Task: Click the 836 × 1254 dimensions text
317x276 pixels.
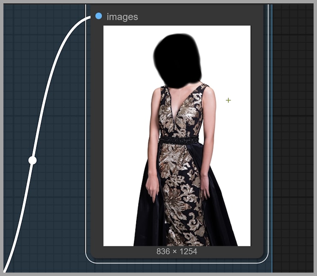Action: [176, 251]
